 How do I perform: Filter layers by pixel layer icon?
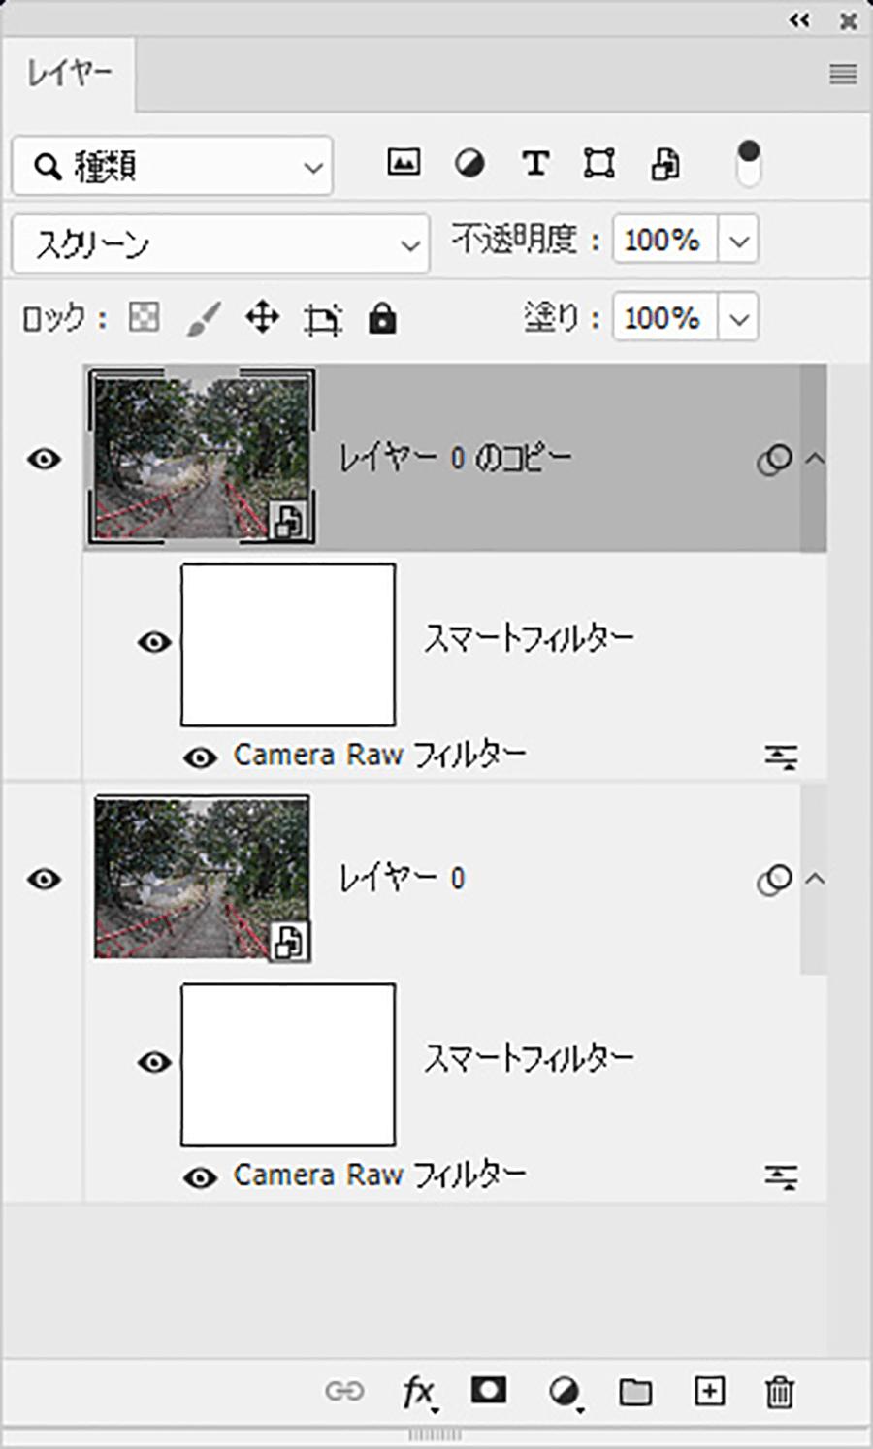click(404, 163)
